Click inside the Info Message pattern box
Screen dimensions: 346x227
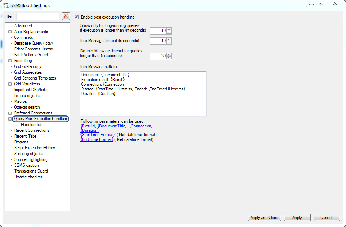[143, 94]
